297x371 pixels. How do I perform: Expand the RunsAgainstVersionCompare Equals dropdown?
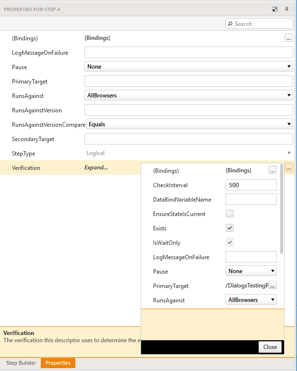pyautogui.click(x=190, y=124)
